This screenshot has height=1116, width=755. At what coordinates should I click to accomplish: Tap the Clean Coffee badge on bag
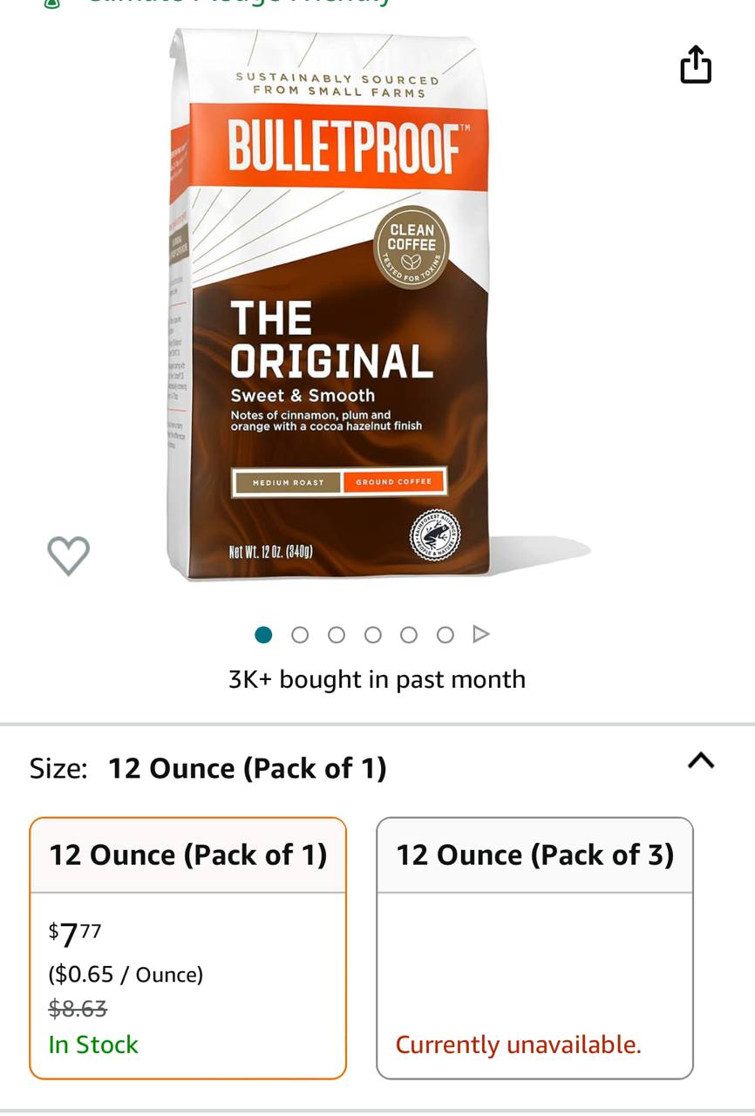point(412,247)
